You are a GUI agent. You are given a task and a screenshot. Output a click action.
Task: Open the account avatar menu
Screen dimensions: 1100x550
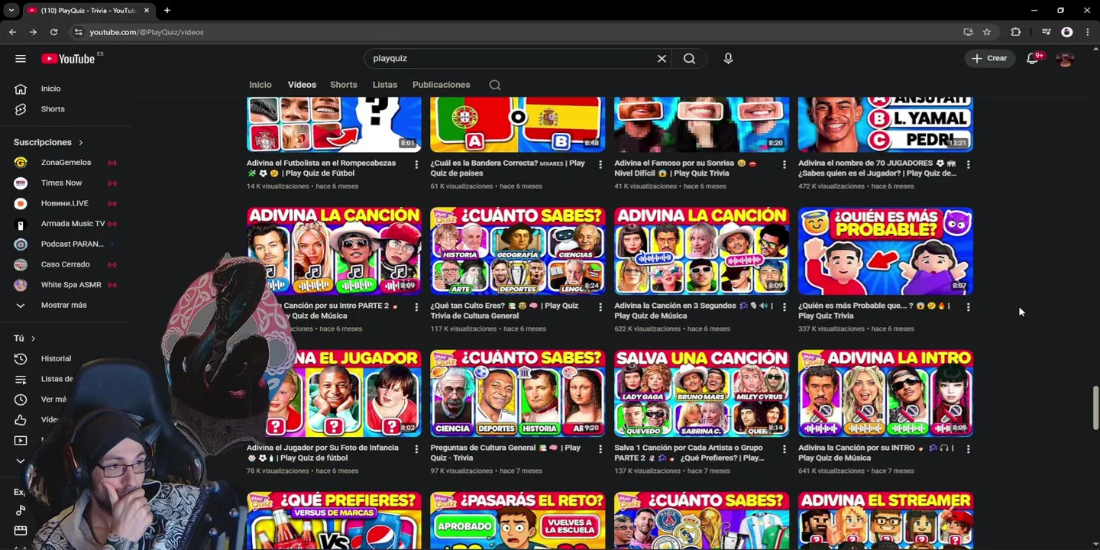tap(1066, 59)
